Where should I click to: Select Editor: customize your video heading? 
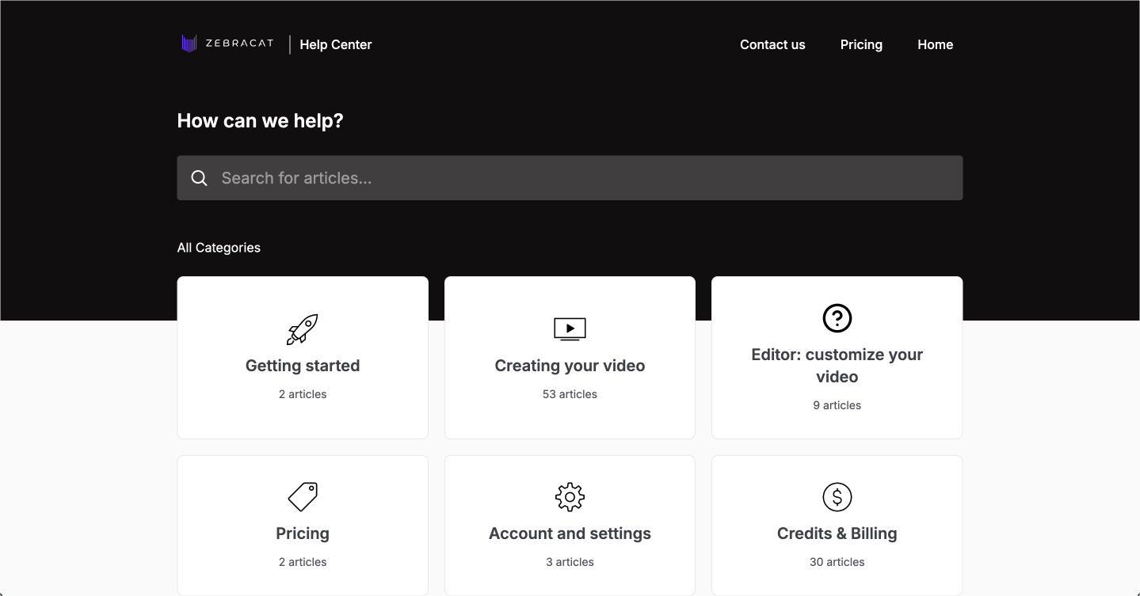pos(837,366)
